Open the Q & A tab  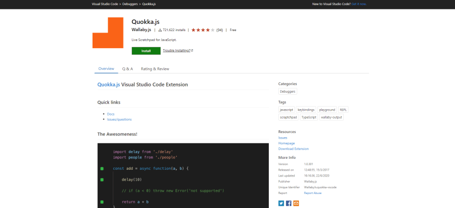(127, 69)
